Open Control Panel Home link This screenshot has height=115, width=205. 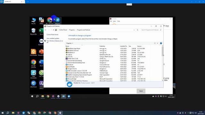53,34
